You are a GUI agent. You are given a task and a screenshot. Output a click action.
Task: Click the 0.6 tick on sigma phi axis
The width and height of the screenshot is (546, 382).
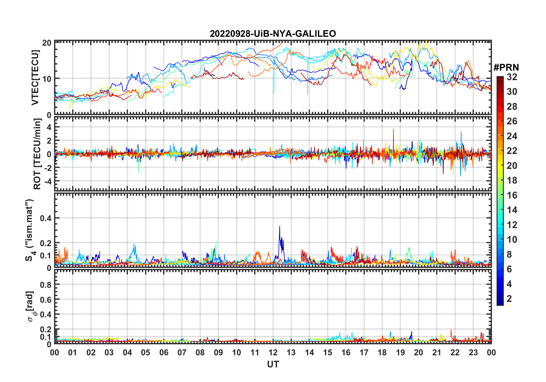click(46, 299)
